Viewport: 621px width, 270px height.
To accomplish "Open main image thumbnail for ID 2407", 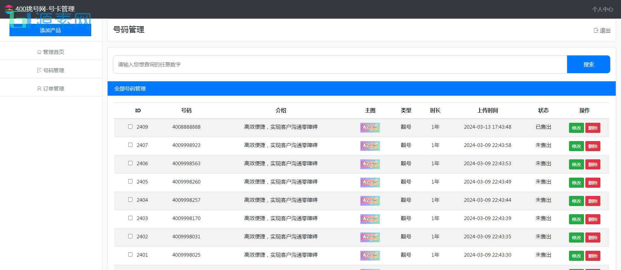I will pyautogui.click(x=370, y=146).
